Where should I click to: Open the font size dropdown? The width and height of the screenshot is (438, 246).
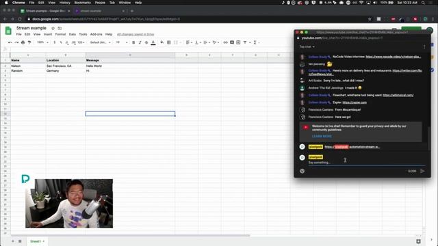pyautogui.click(x=122, y=42)
